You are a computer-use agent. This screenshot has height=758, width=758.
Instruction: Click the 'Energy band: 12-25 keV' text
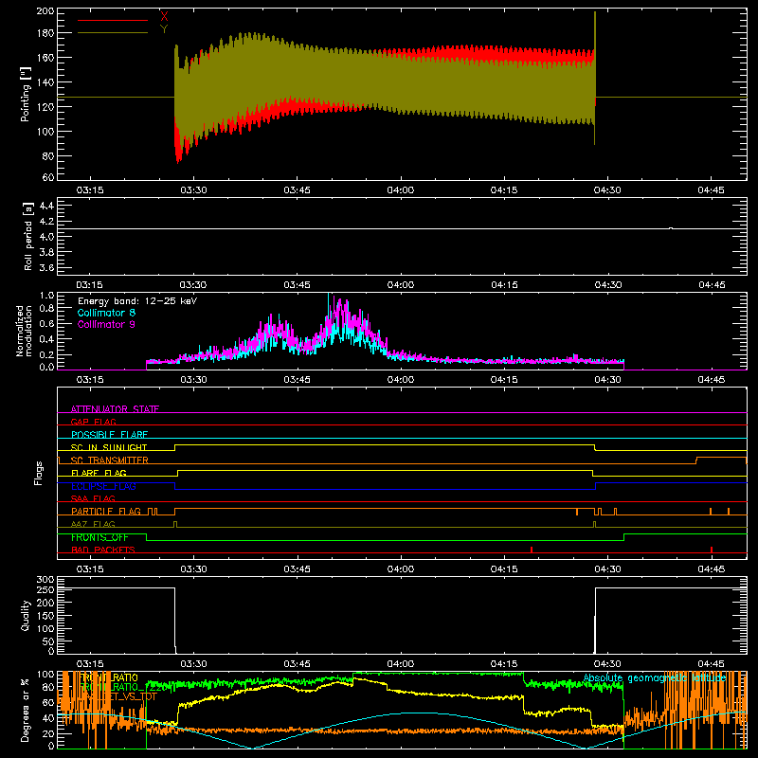137,301
